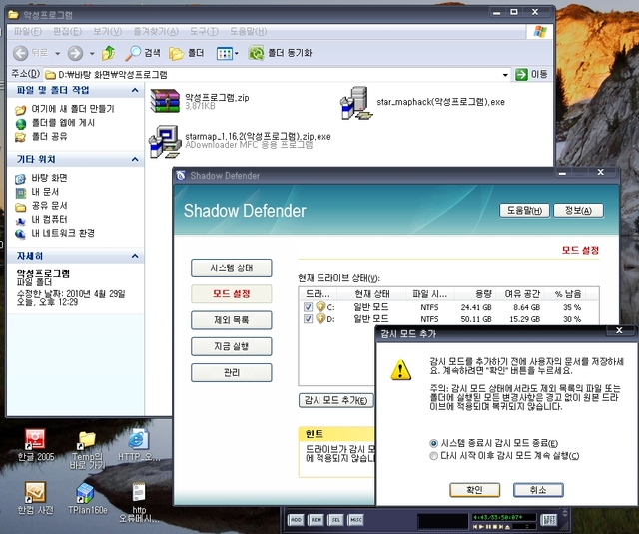Click the REM button in the media player
This screenshot has height=534, width=639.
click(317, 520)
